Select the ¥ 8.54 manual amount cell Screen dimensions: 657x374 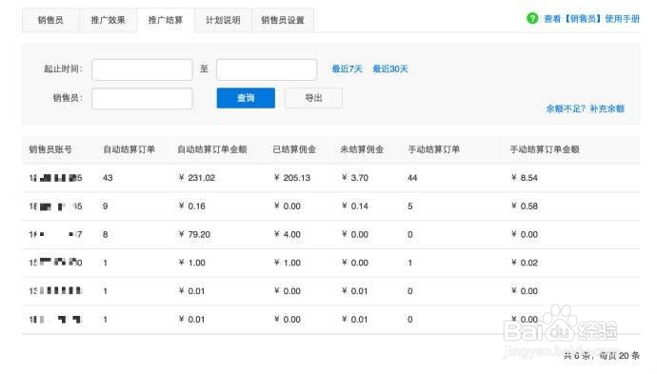[525, 178]
